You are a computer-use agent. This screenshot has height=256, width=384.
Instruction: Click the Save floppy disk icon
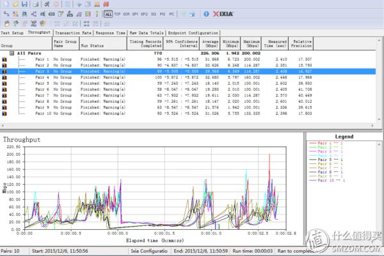pyautogui.click(x=24, y=4)
